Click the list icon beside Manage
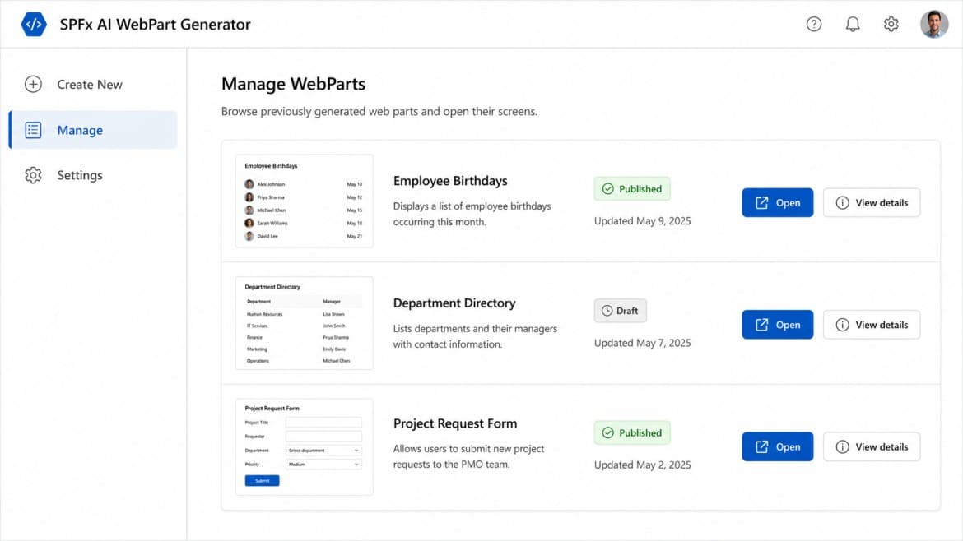Viewport: 963px width, 541px height. (33, 130)
